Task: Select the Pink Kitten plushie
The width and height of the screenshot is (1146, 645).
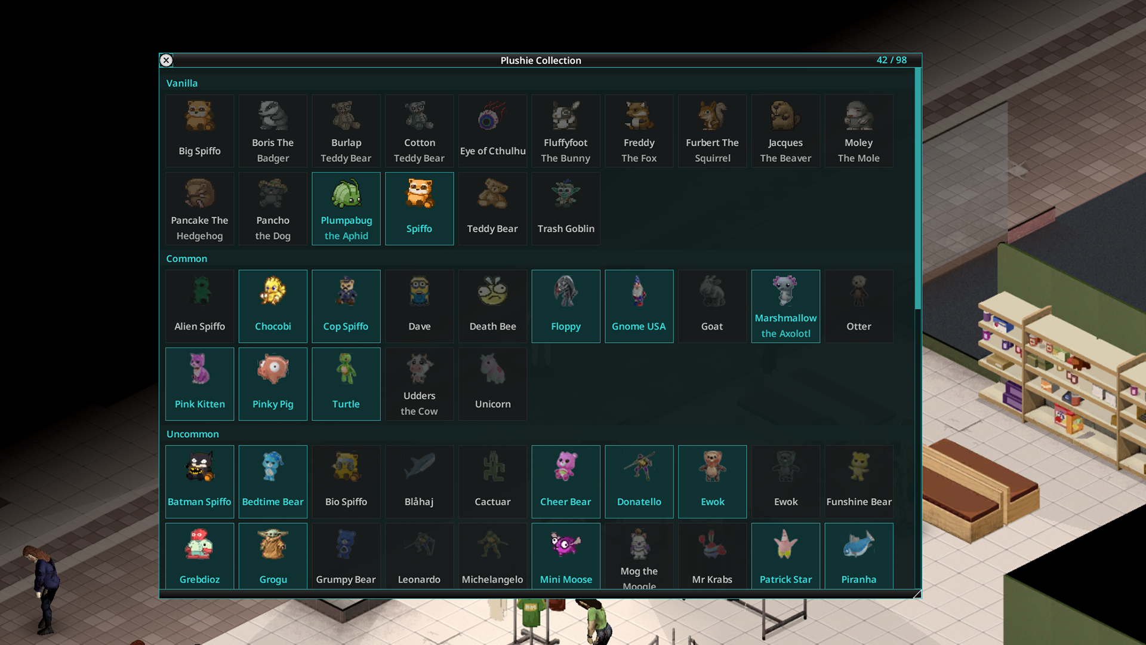Action: [199, 384]
